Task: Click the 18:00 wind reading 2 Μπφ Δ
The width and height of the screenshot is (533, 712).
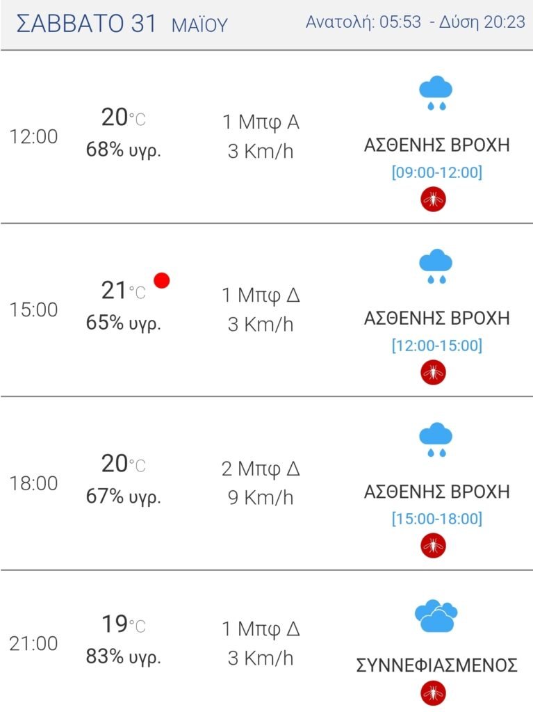Action: coord(261,469)
